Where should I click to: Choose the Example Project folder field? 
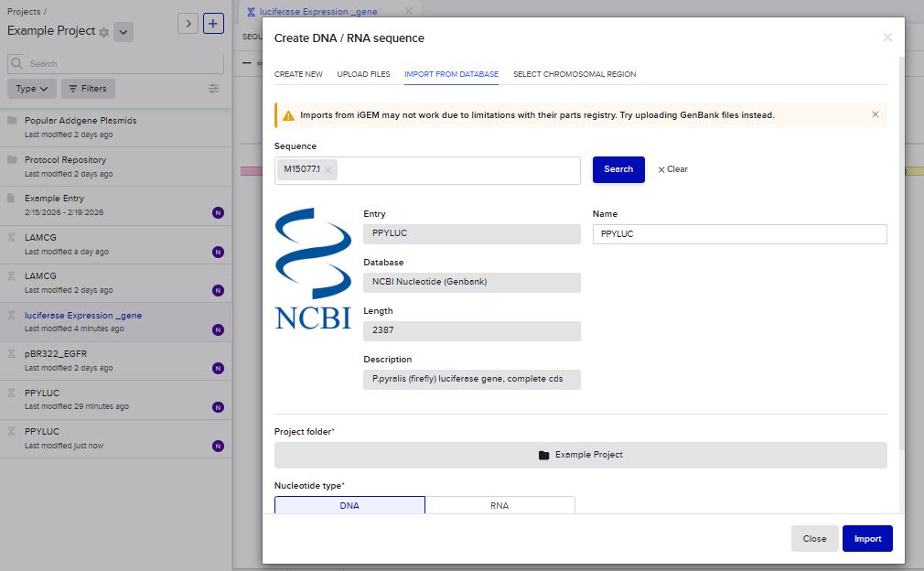[x=580, y=455]
